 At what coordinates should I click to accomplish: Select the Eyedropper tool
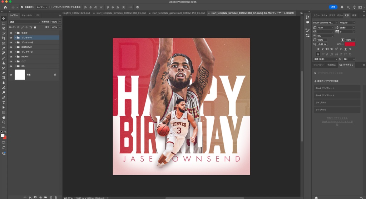(x=4, y=48)
